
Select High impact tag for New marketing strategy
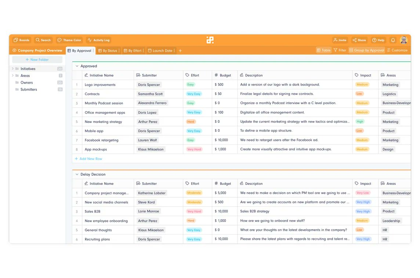(x=360, y=121)
